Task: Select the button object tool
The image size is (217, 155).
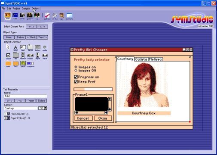Action: point(37,48)
